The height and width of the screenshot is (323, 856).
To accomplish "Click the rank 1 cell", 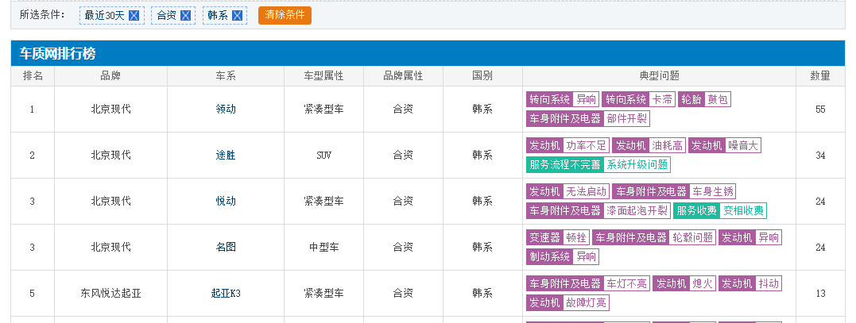I will pyautogui.click(x=33, y=109).
